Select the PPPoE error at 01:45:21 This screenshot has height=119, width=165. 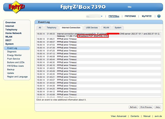click(x=99, y=77)
